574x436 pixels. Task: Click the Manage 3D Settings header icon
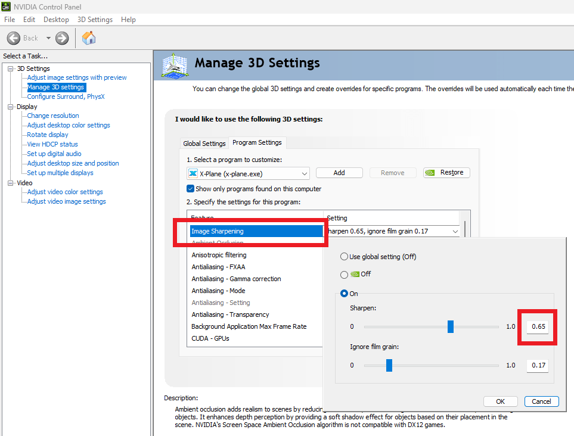(x=175, y=66)
